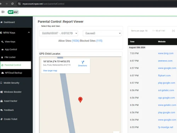Viewport: 177px width, 133px height.
Task: Open the user selection dropdown
Action: point(102,33)
